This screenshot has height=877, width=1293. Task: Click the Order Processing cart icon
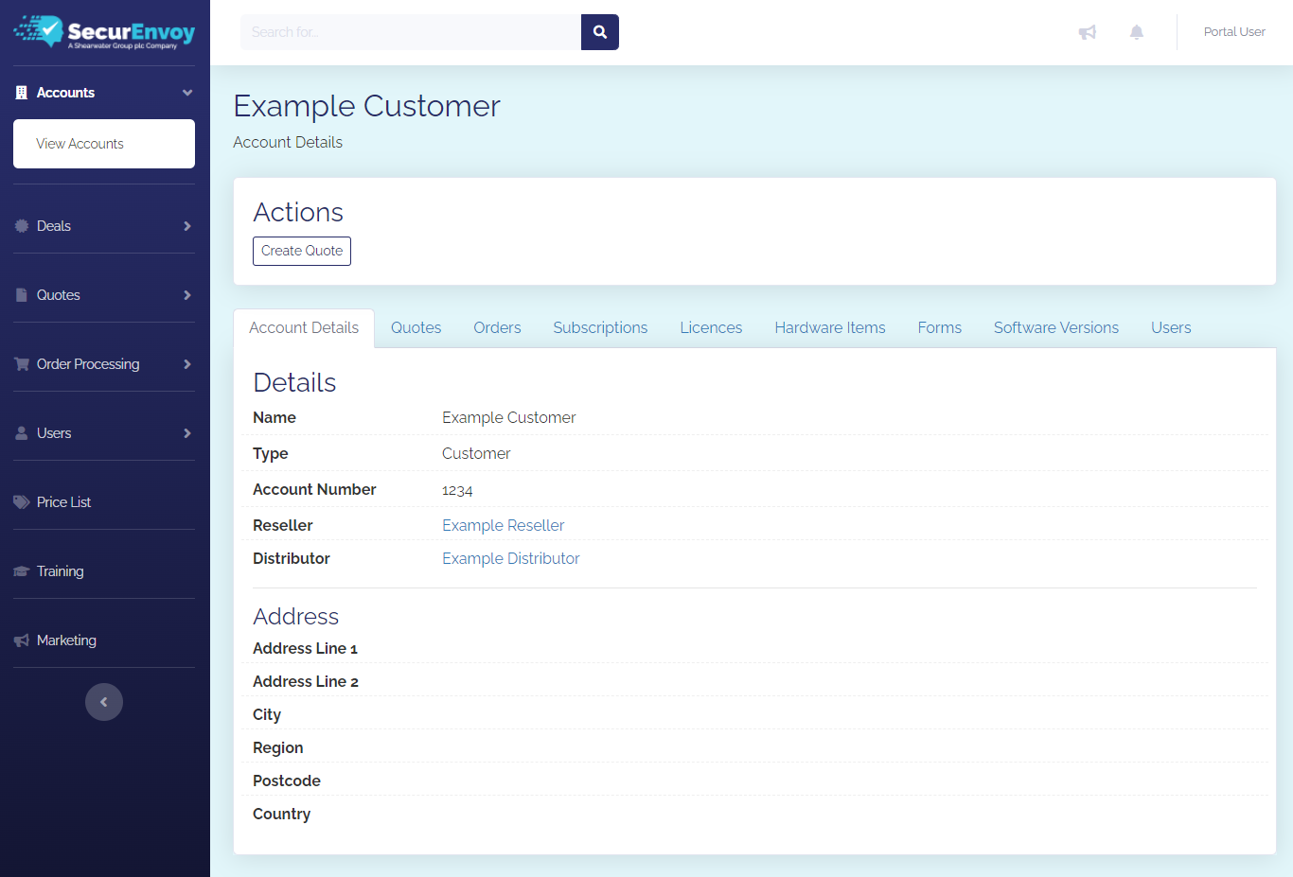pyautogui.click(x=22, y=364)
